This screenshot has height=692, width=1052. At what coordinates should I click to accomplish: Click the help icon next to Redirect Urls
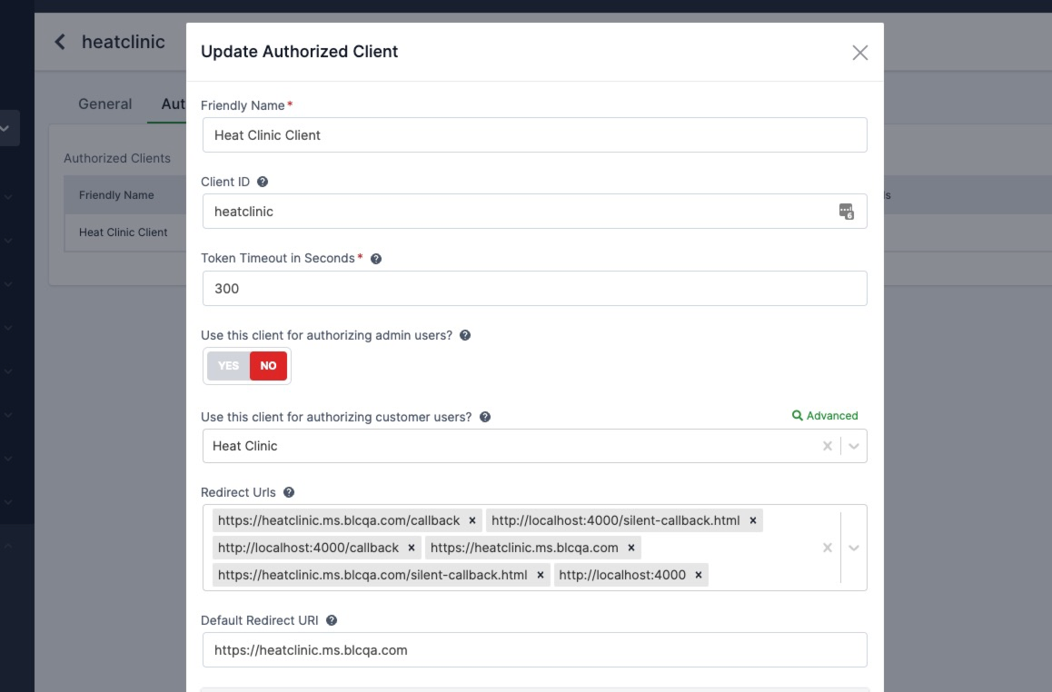(287, 491)
